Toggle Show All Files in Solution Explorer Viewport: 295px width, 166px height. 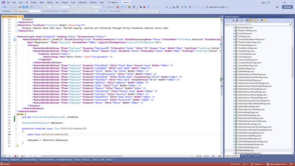click(x=250, y=21)
